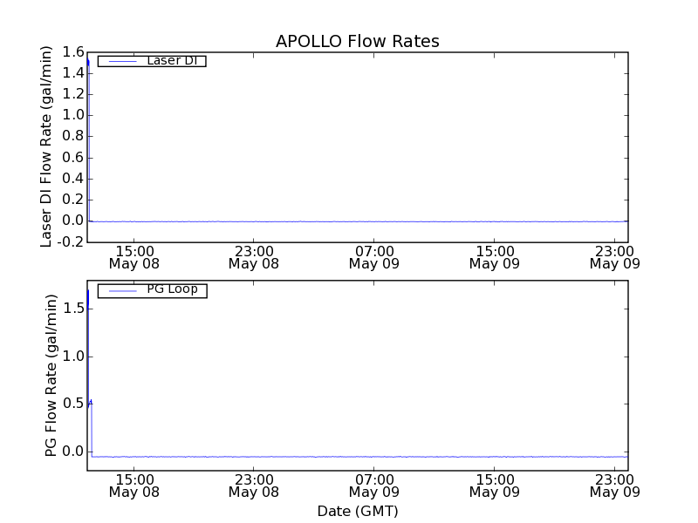
Task: Click the Laser DI spike near 1.5 gal/min
Action: [88, 62]
